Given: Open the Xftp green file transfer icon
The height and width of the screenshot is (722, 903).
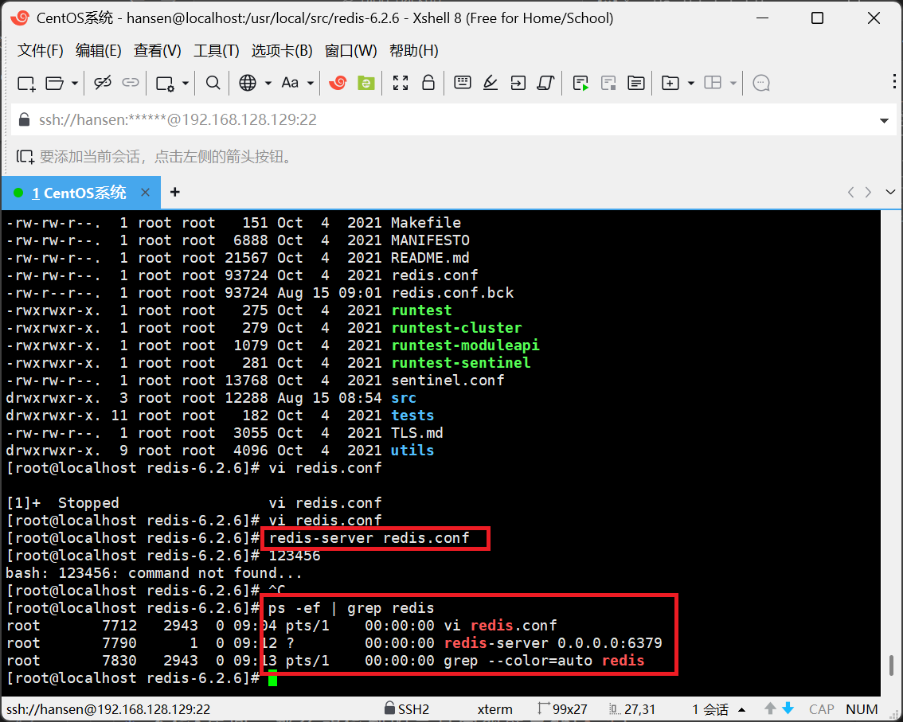Looking at the screenshot, I should pyautogui.click(x=365, y=83).
